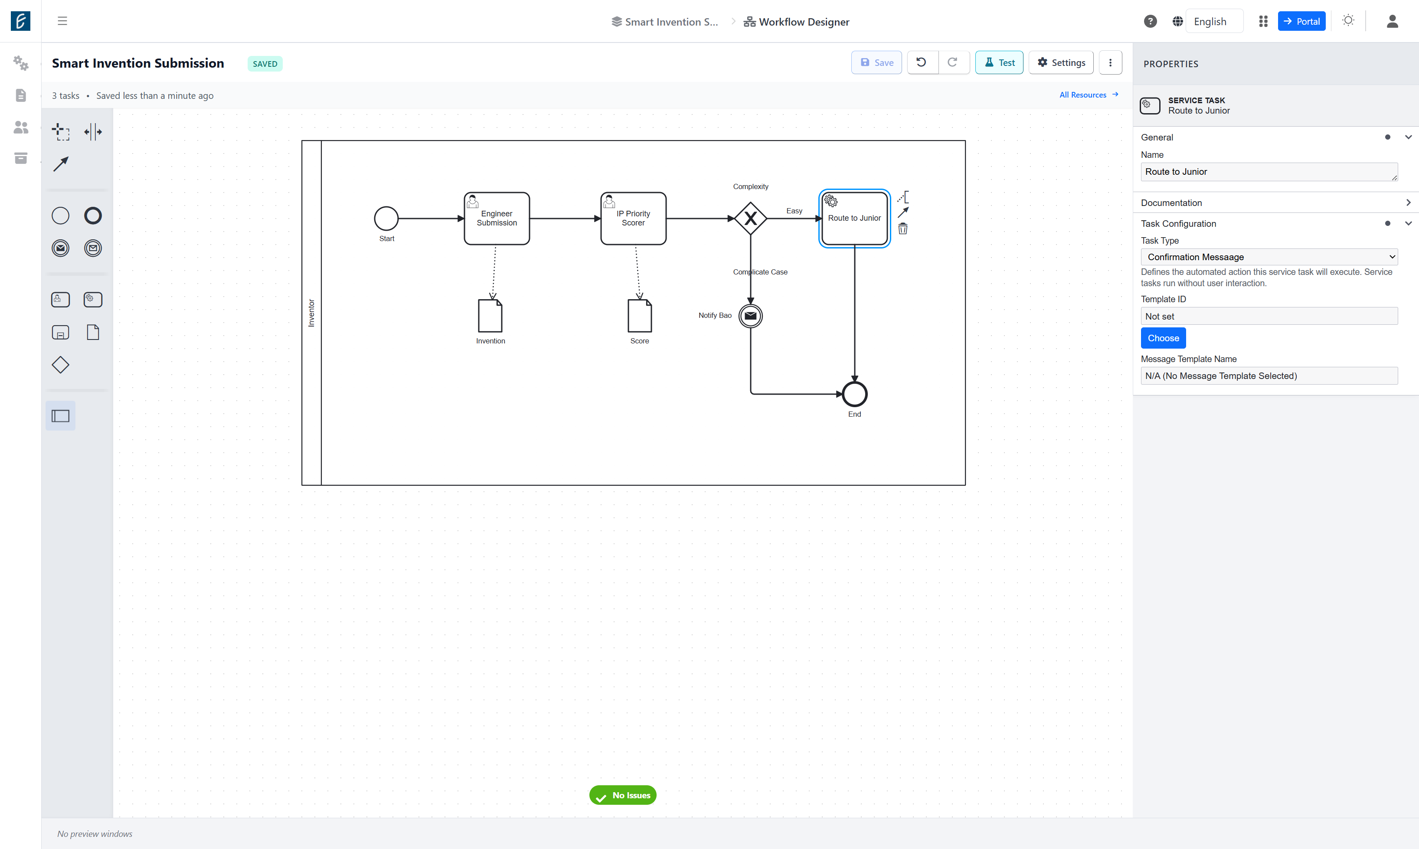Start connection from Route to Junior arrow icon

(903, 212)
